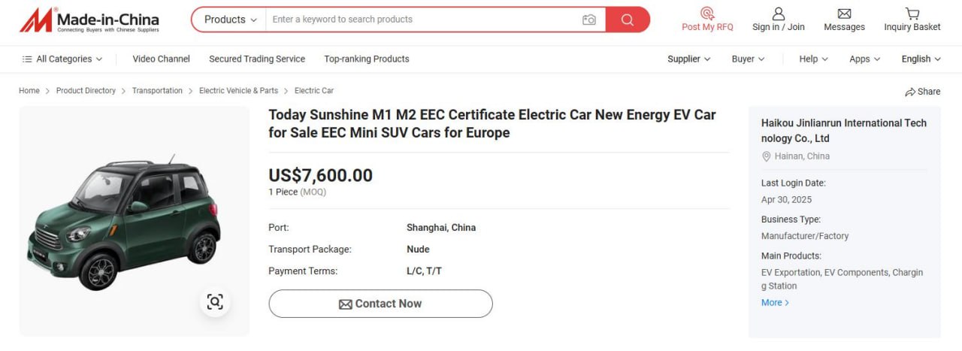Image resolution: width=962 pixels, height=351 pixels.
Task: Click the red magnifier search button
Action: click(628, 20)
